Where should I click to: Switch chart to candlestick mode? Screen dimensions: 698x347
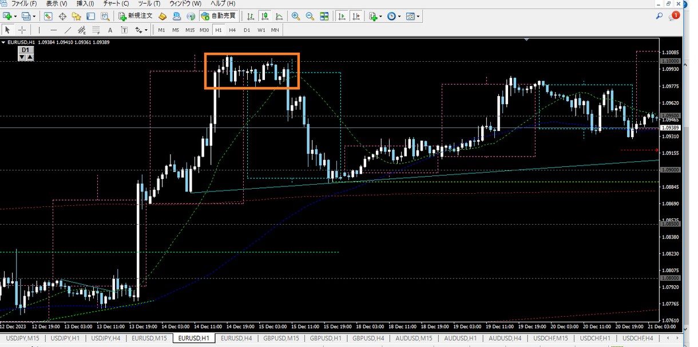[x=265, y=16]
